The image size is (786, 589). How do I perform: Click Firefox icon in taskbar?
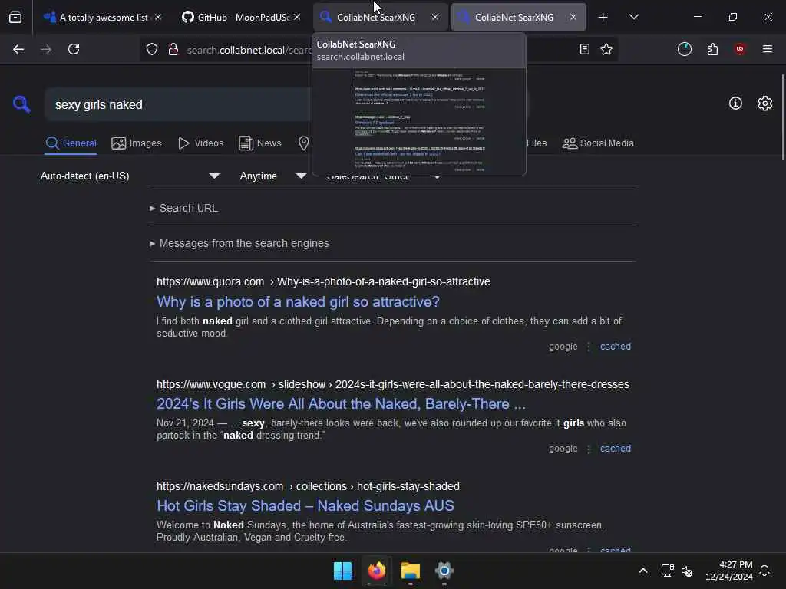[x=377, y=571]
